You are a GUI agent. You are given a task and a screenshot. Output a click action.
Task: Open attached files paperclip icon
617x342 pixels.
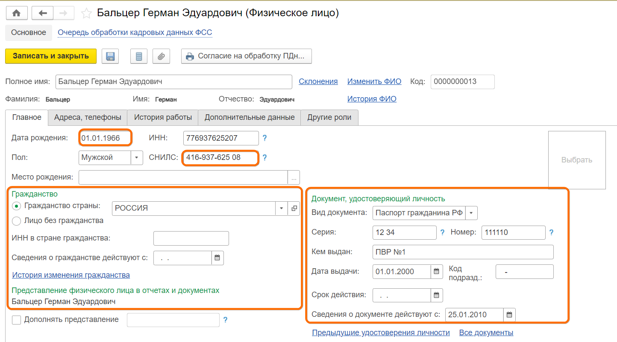point(161,56)
